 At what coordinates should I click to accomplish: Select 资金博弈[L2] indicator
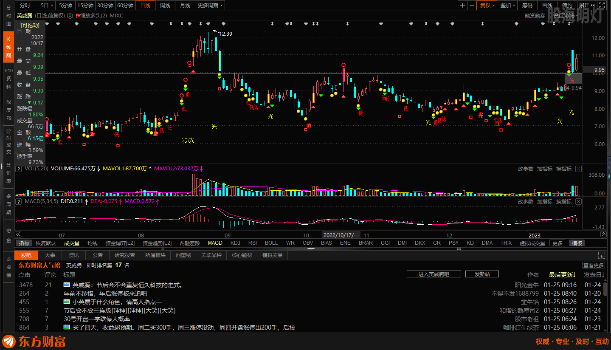[120, 243]
